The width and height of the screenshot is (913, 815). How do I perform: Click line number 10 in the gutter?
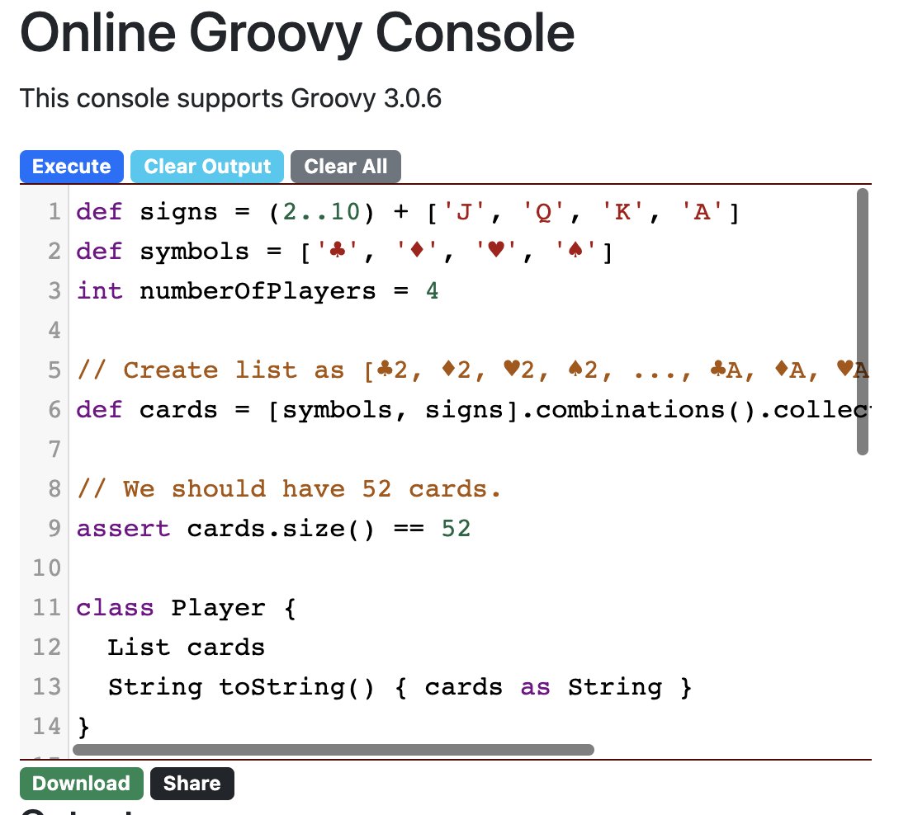point(46,568)
